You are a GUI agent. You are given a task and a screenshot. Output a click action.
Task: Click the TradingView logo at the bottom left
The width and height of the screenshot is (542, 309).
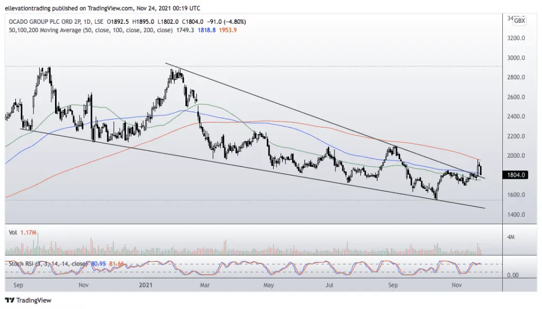click(29, 300)
